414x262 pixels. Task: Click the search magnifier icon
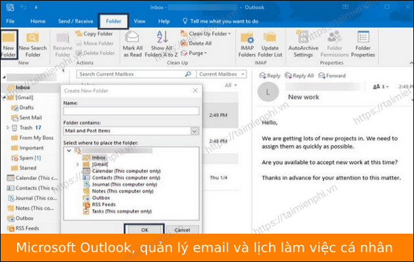(188, 74)
